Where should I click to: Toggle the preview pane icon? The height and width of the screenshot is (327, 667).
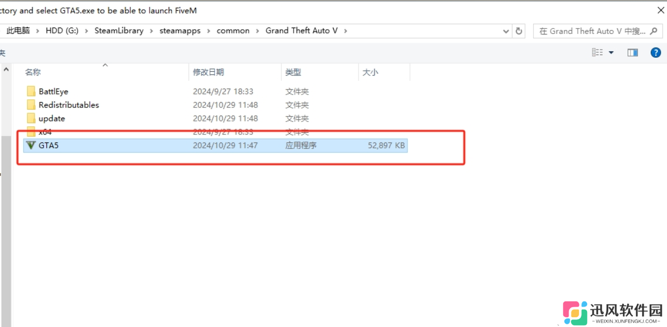[632, 52]
